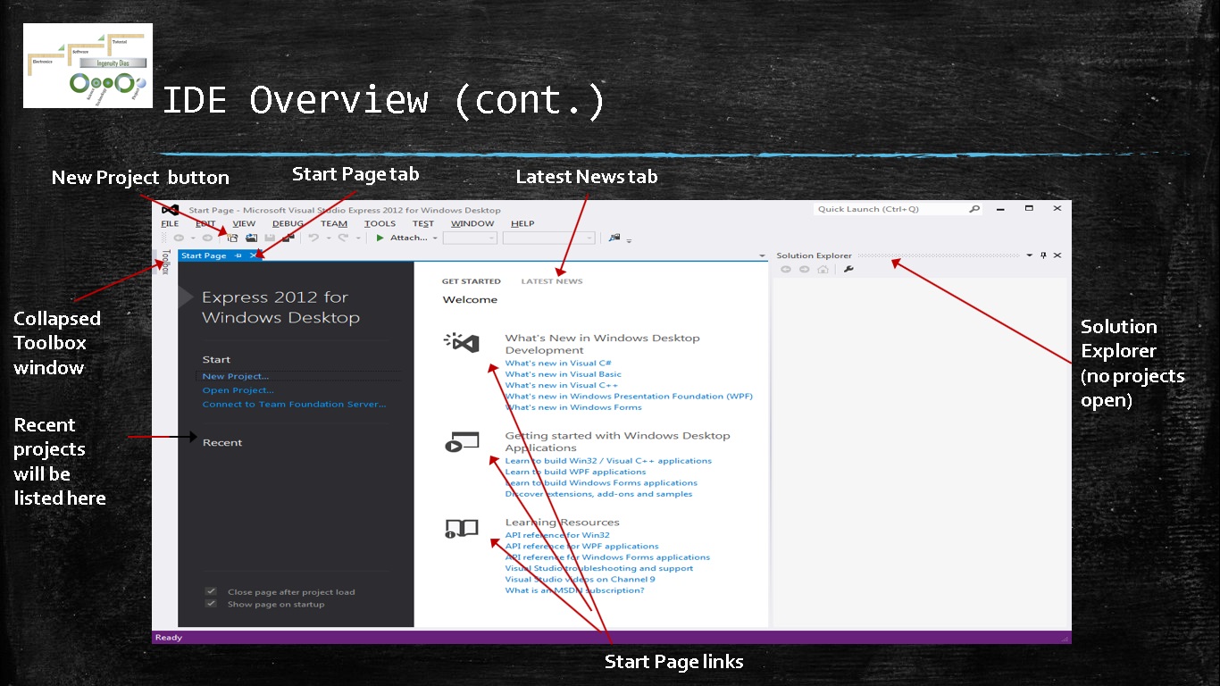
Task: Open the DEBUG menu
Action: coord(288,223)
